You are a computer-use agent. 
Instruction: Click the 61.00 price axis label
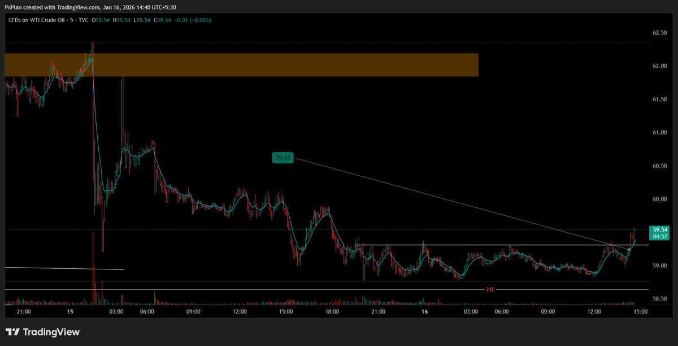click(660, 132)
